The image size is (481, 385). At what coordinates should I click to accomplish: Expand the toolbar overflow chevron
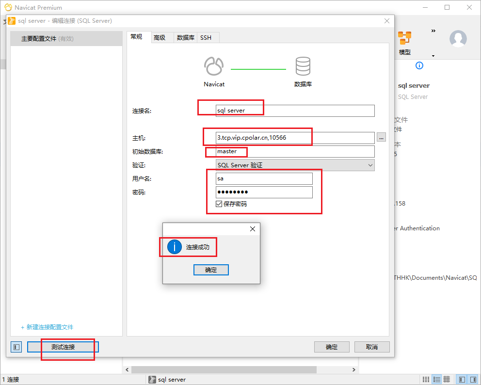pyautogui.click(x=433, y=31)
